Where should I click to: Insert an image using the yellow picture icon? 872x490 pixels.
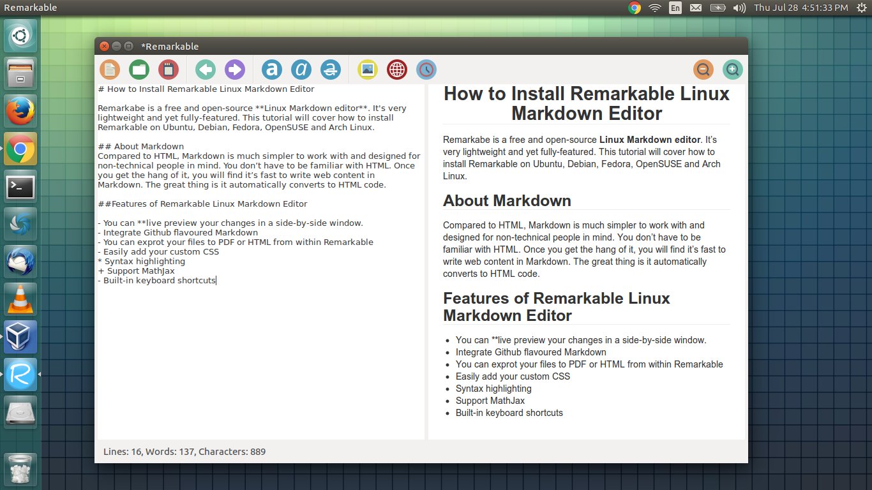(368, 69)
